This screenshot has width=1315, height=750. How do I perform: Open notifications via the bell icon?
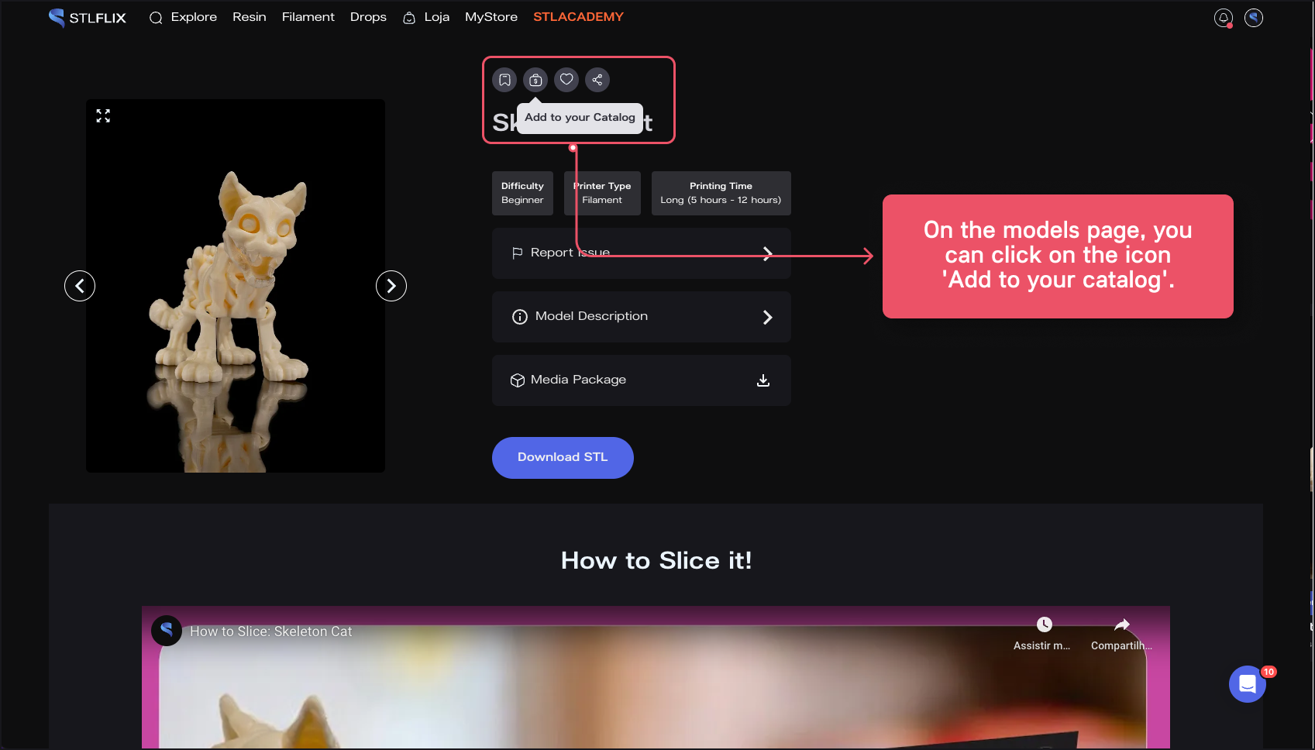click(1223, 17)
